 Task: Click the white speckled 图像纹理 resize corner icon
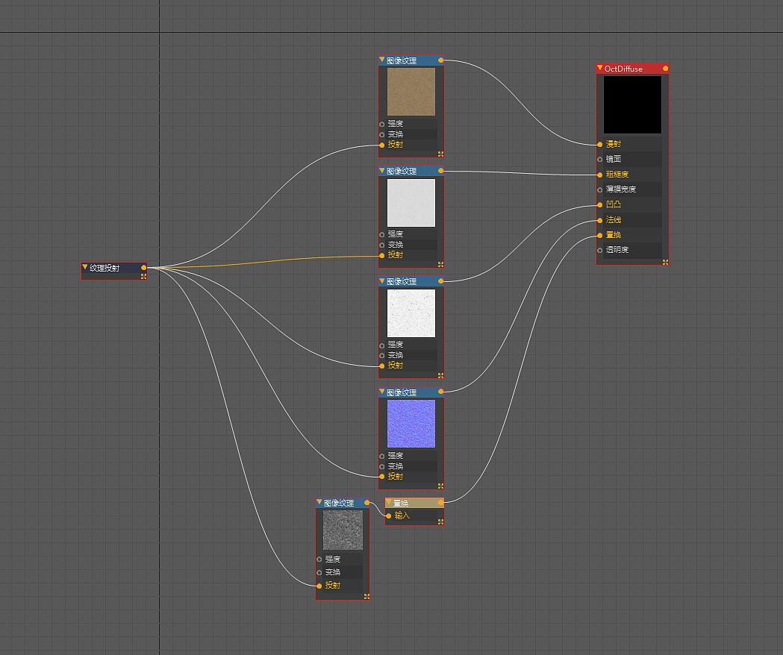[x=440, y=375]
